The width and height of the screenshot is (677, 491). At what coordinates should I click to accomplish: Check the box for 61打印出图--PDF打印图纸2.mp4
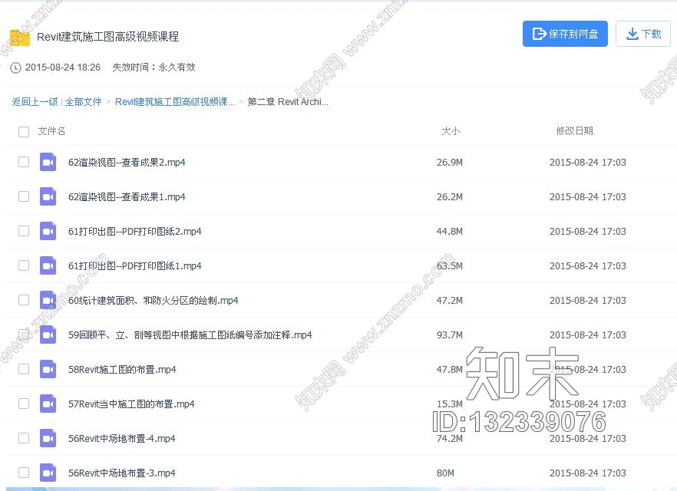[x=24, y=231]
